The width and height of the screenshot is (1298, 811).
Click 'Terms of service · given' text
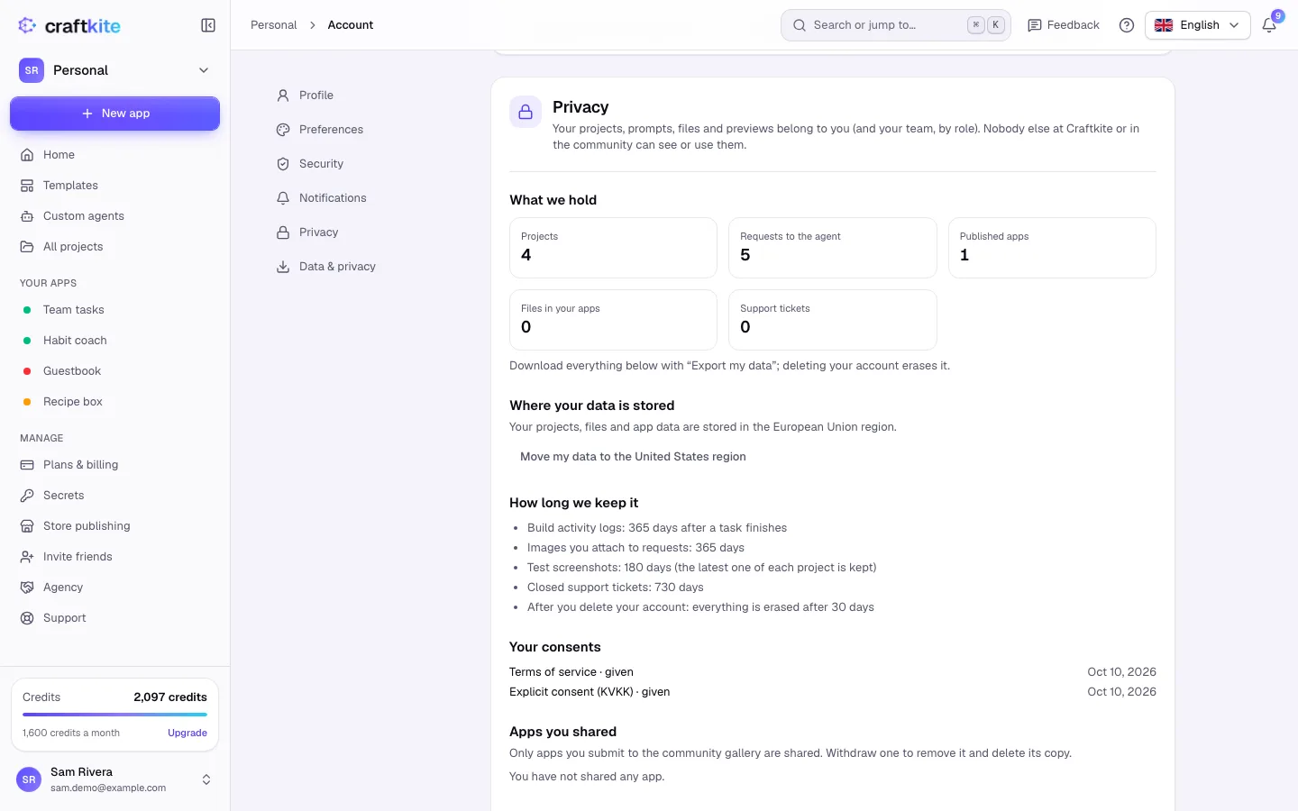pos(571,672)
